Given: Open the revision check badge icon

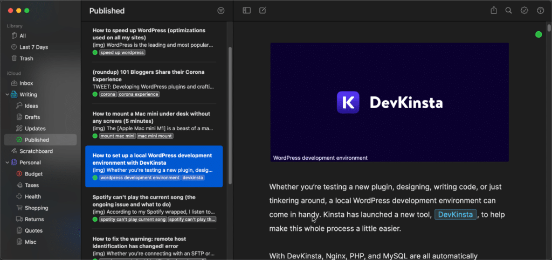Looking at the screenshot, I should point(524,10).
